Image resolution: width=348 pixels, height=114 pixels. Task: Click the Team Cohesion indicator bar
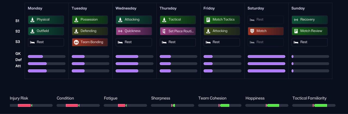tap(219, 105)
